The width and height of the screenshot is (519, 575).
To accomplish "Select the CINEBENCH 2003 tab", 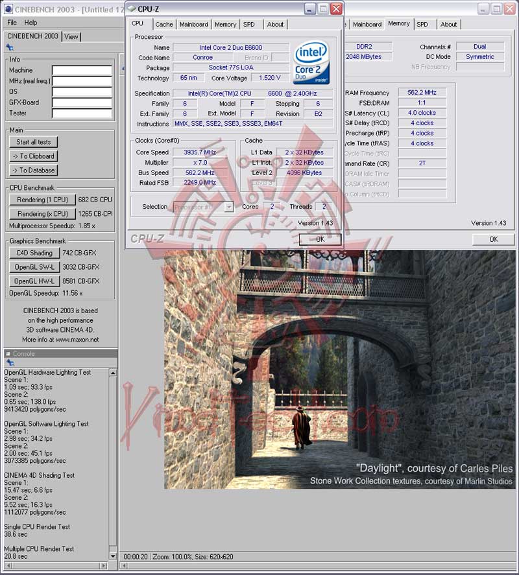I will pyautogui.click(x=32, y=36).
